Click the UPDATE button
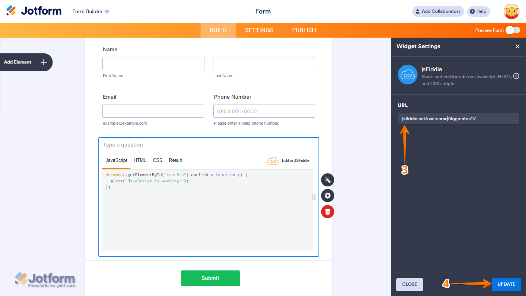Image resolution: width=526 pixels, height=296 pixels. coord(506,284)
